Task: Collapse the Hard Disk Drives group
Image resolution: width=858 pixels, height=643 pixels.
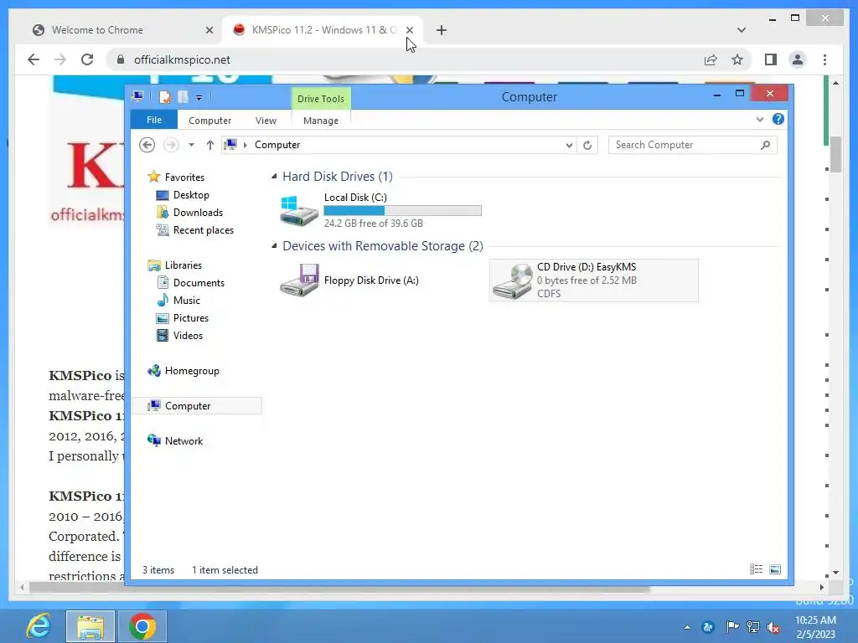Action: click(274, 176)
